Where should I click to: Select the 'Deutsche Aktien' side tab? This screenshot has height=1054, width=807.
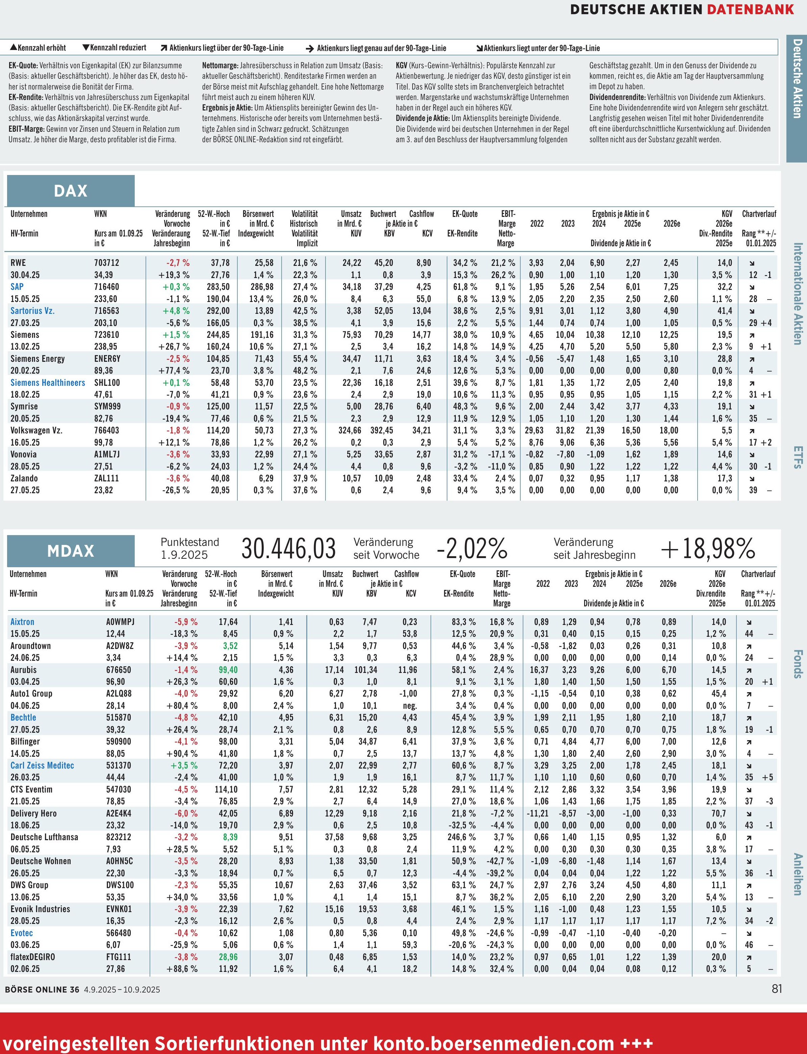click(x=797, y=99)
